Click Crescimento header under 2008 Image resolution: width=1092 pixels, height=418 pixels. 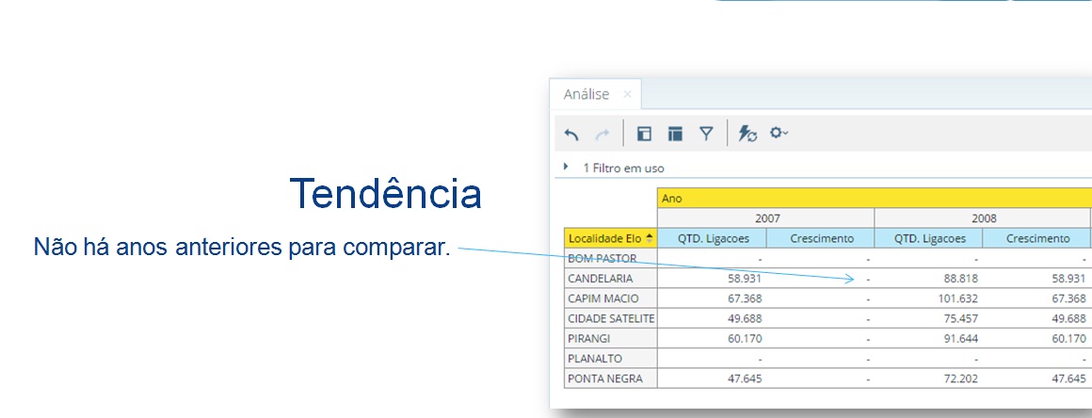(1037, 238)
